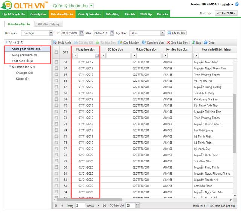This screenshot has width=241, height=213.
Task: Click the Lấy dữ liệu button
Action: tap(177, 33)
